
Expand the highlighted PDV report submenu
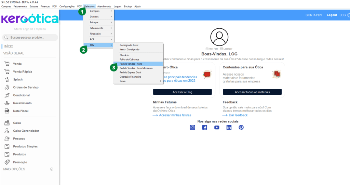pos(99,45)
